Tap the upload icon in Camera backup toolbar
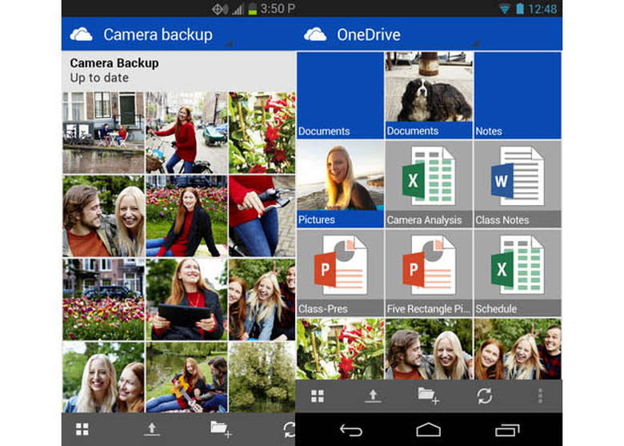 click(x=152, y=428)
